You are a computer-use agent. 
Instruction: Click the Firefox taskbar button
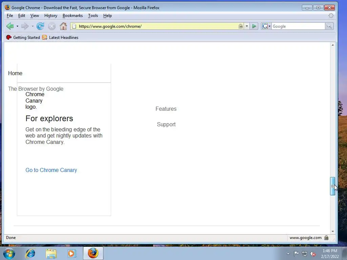pyautogui.click(x=93, y=253)
